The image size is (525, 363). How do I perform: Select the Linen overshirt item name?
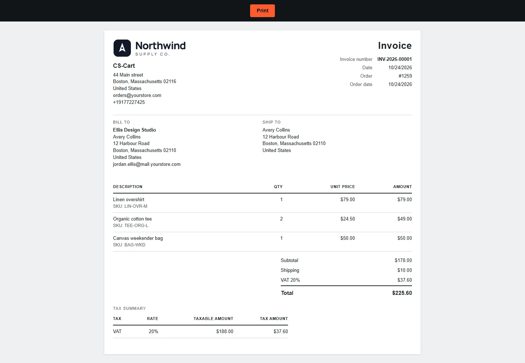point(129,199)
